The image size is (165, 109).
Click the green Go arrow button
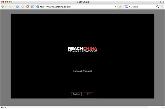[120, 7]
